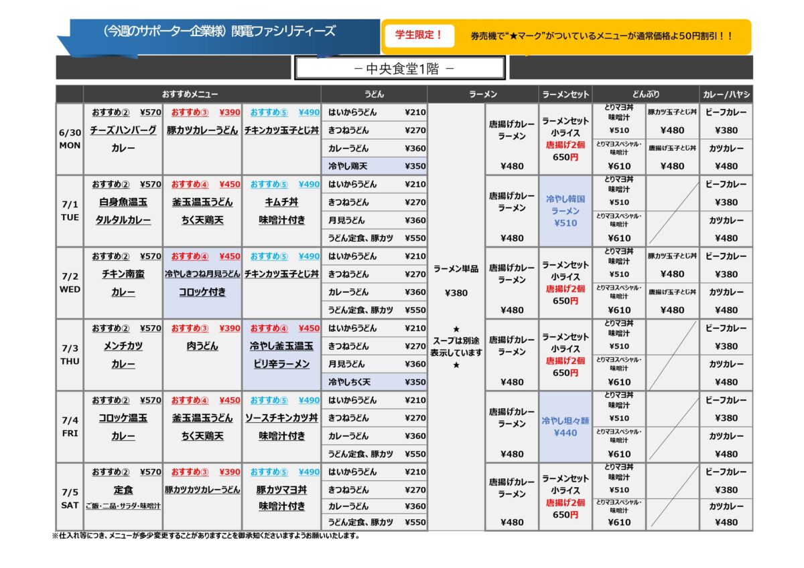Click ソースチキンカツ丼 in Friday's row
This screenshot has width=804, height=568.
281,417
